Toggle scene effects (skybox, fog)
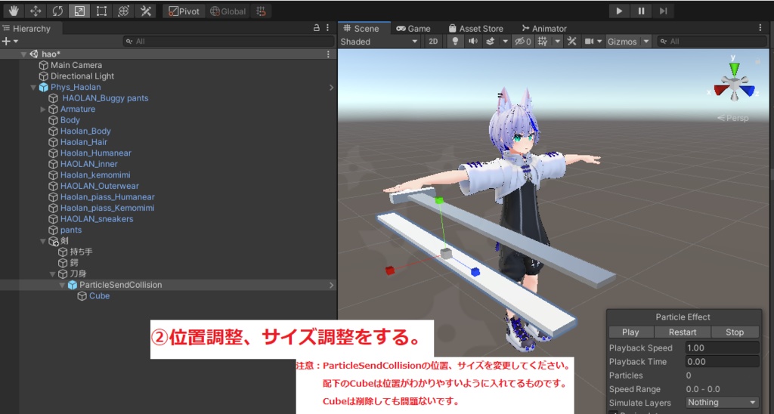 490,42
